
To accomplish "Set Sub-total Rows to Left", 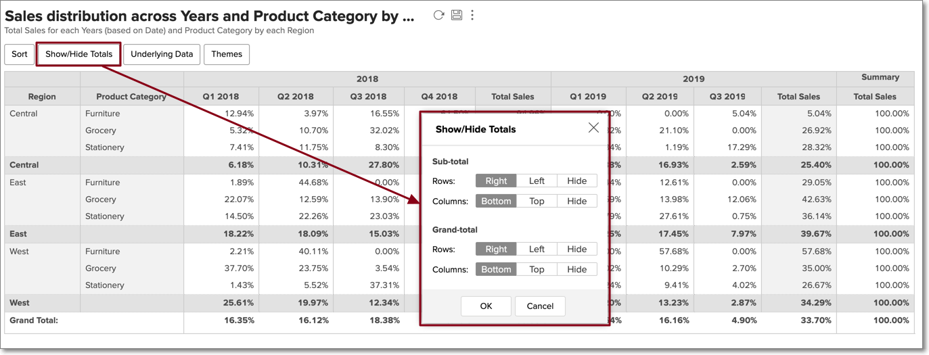I will (x=537, y=181).
